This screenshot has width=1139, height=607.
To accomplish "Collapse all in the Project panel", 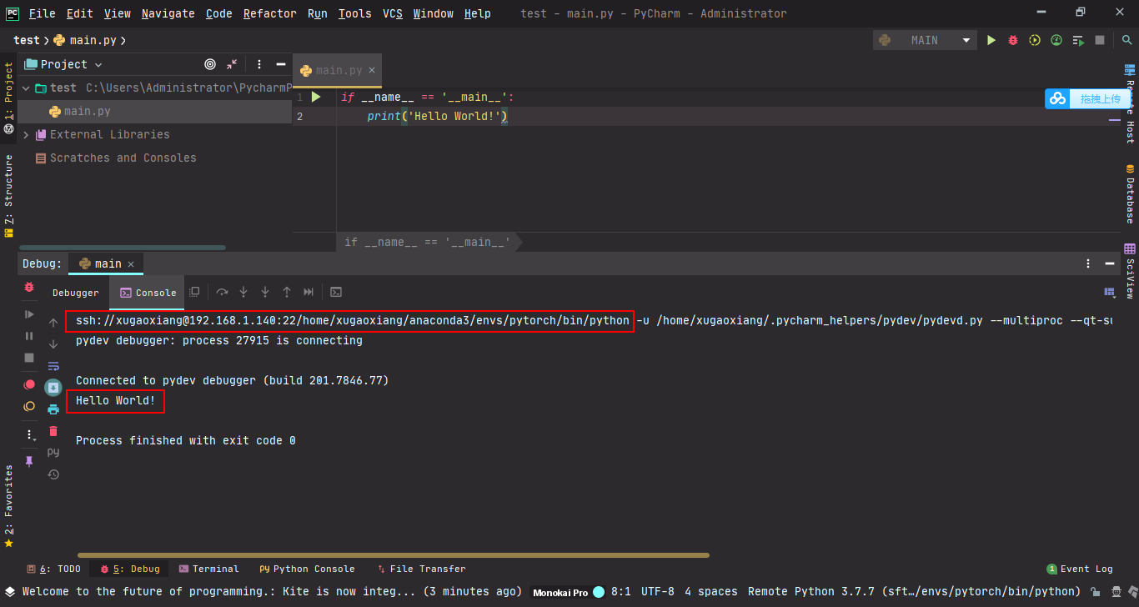I will click(x=232, y=64).
